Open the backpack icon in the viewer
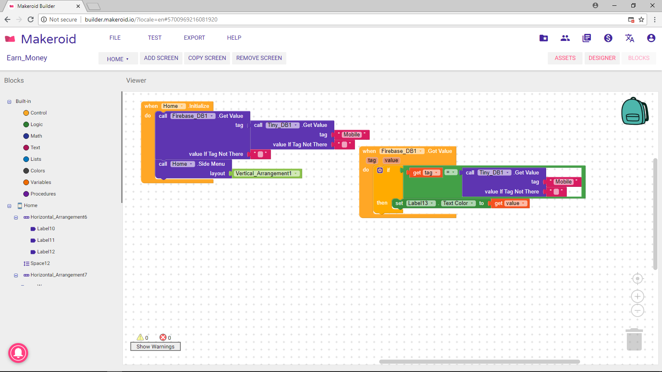 634,111
